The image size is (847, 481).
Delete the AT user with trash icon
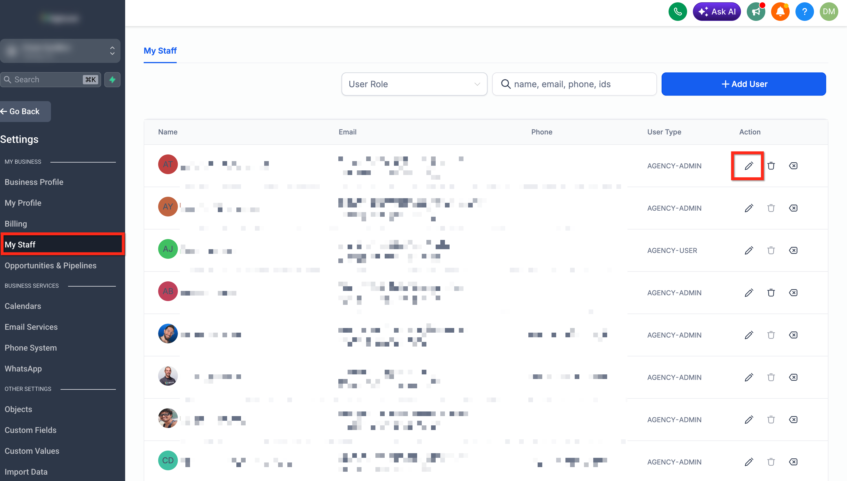tap(771, 166)
